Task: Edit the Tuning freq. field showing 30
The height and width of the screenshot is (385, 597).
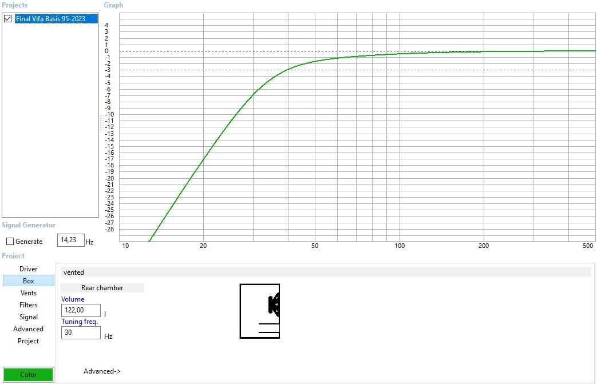Action: point(81,332)
